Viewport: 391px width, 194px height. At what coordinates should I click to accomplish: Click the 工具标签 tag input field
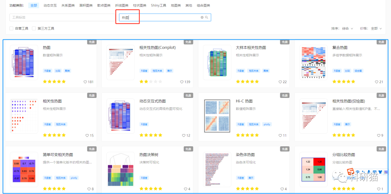62,17
